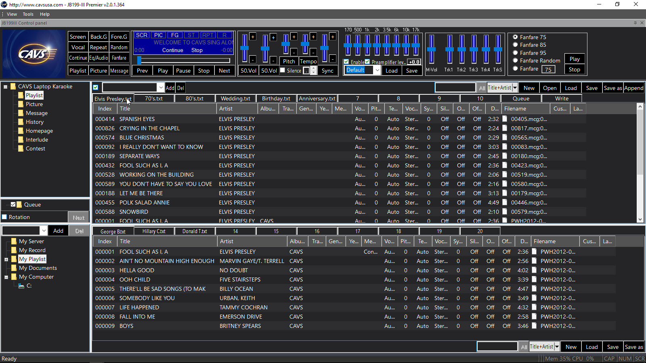Go to Prev song
This screenshot has width=646, height=363.
(142, 71)
